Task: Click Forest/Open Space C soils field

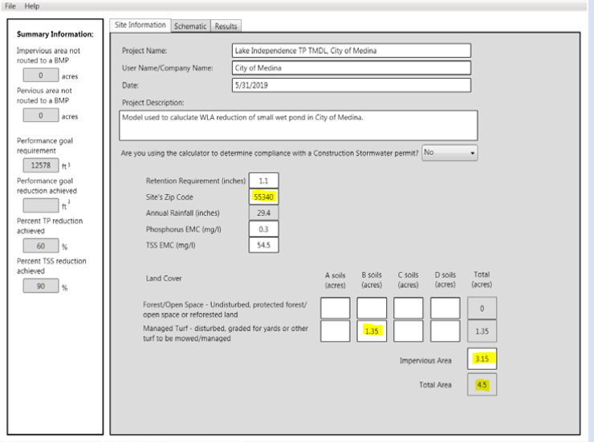Action: [409, 306]
